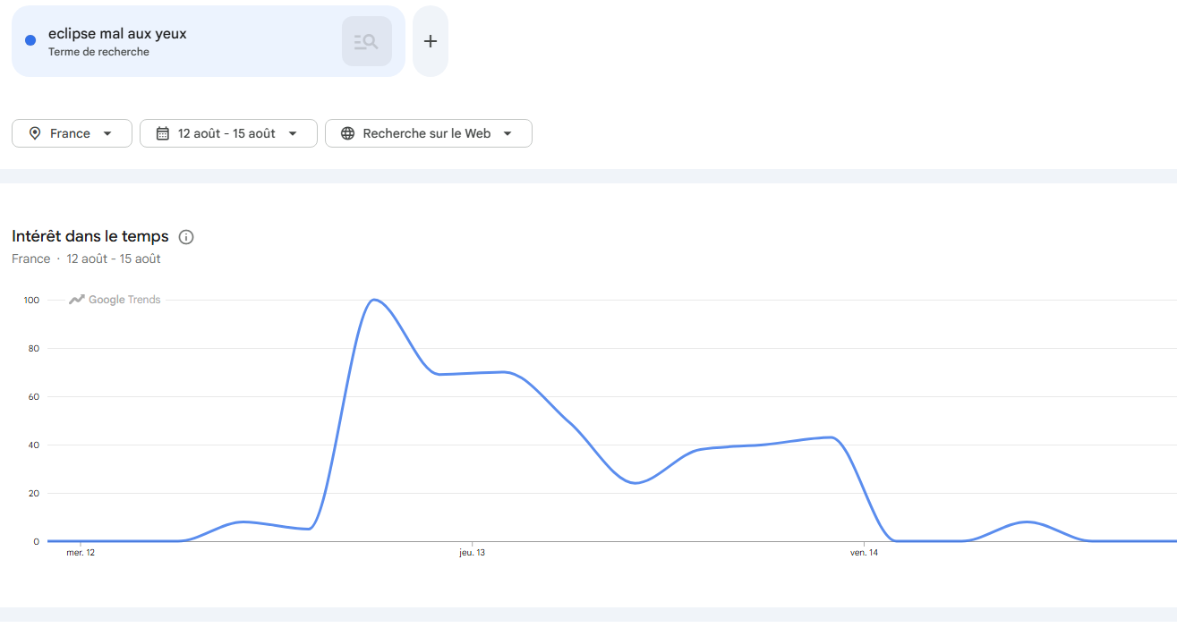Click the Google Trends logo on the chart
The image size is (1177, 636).
115,300
